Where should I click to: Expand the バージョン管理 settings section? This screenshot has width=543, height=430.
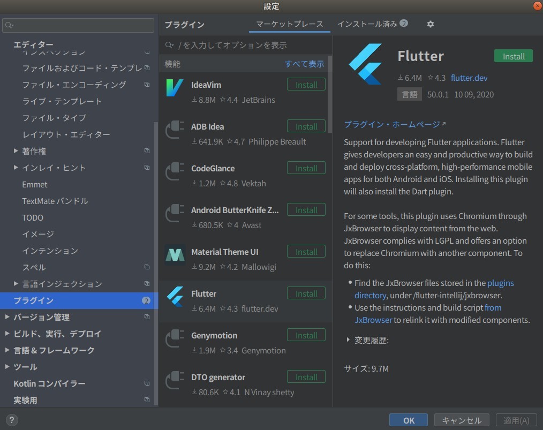click(8, 317)
